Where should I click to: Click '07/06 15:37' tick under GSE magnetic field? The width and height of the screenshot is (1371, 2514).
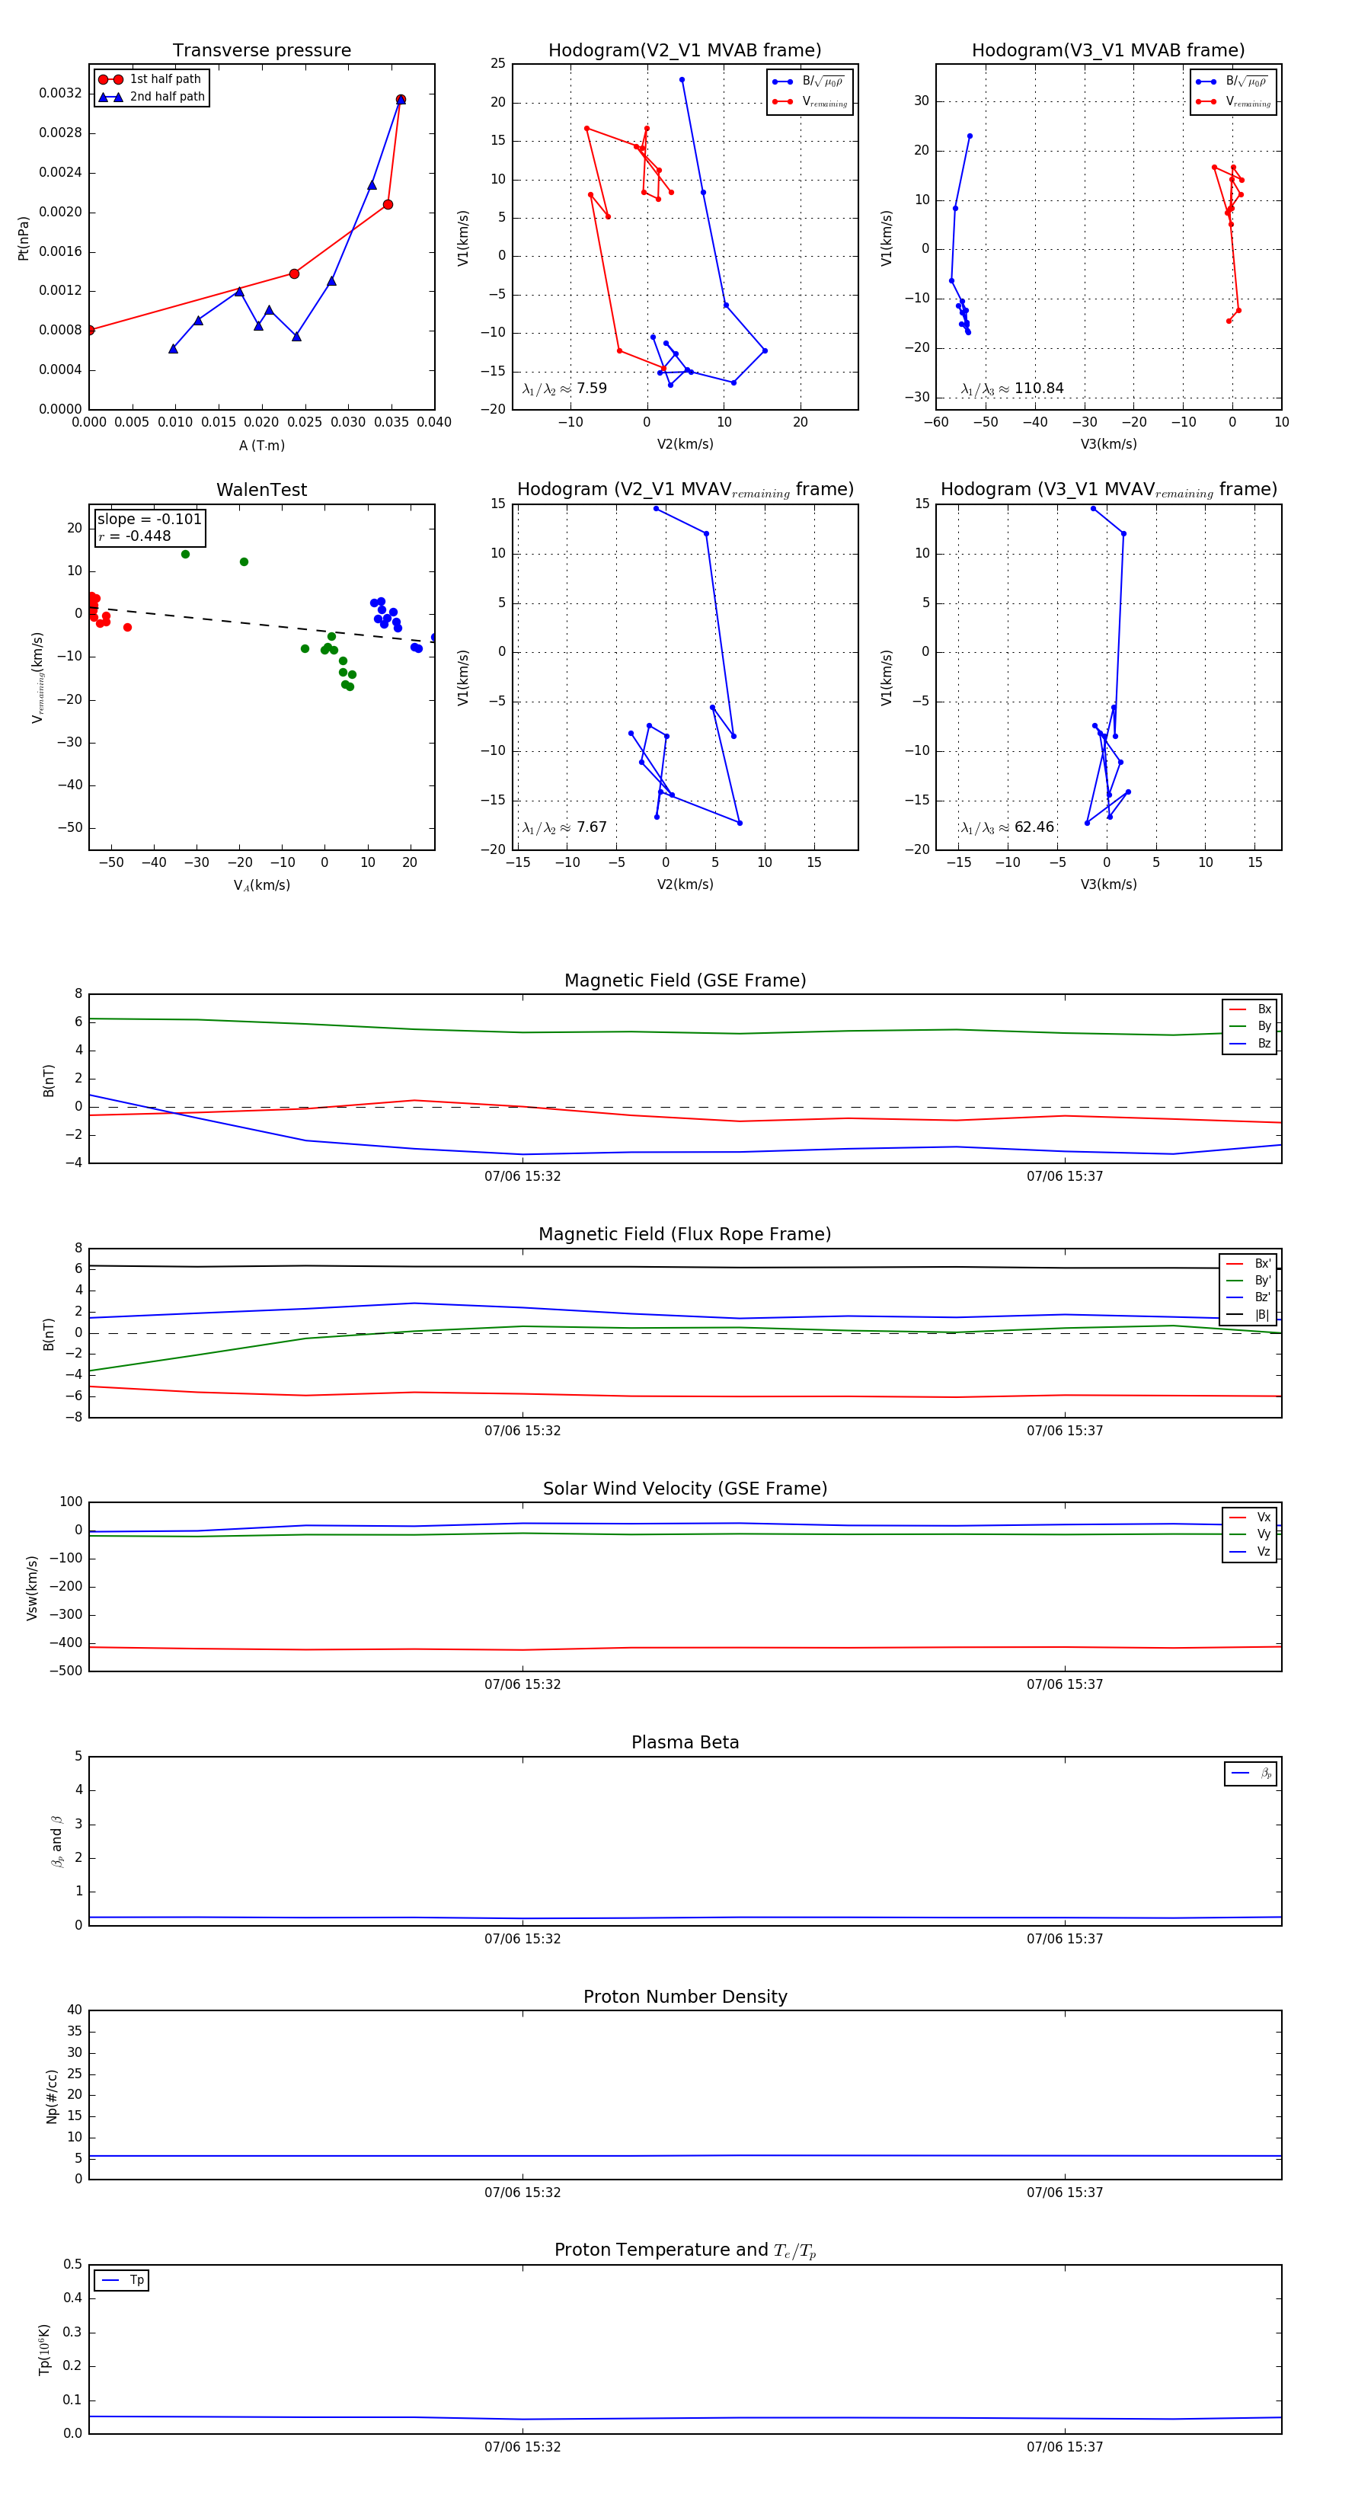[x=1065, y=1177]
